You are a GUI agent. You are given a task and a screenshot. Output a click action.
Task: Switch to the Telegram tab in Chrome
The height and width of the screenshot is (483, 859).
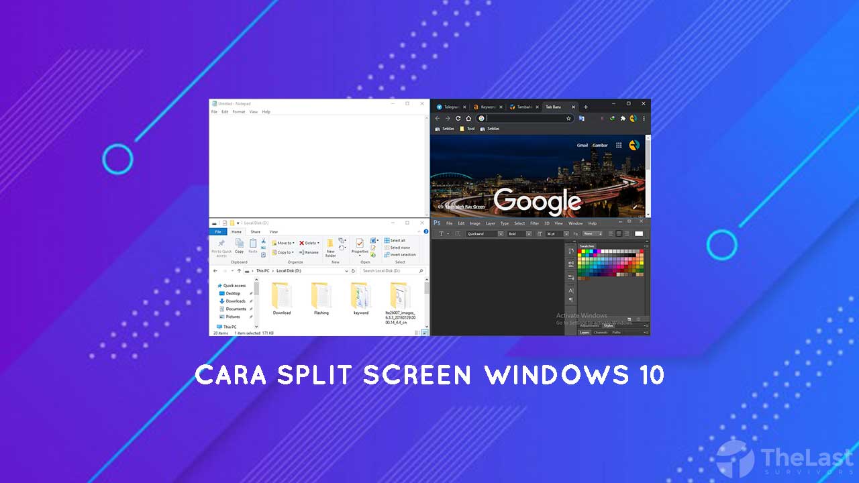[451, 107]
